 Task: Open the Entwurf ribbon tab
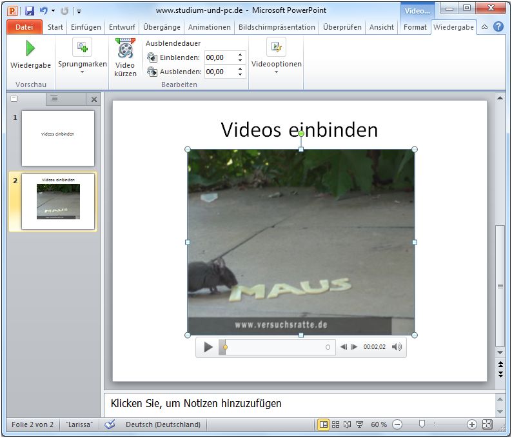(x=122, y=27)
